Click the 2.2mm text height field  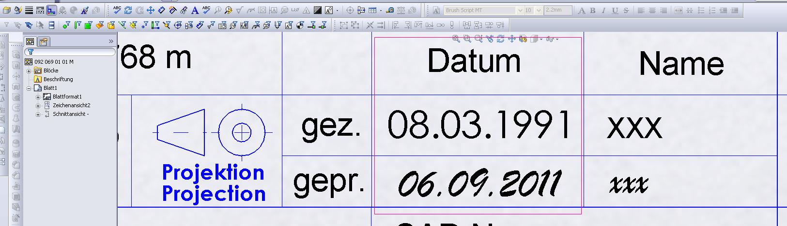[558, 10]
